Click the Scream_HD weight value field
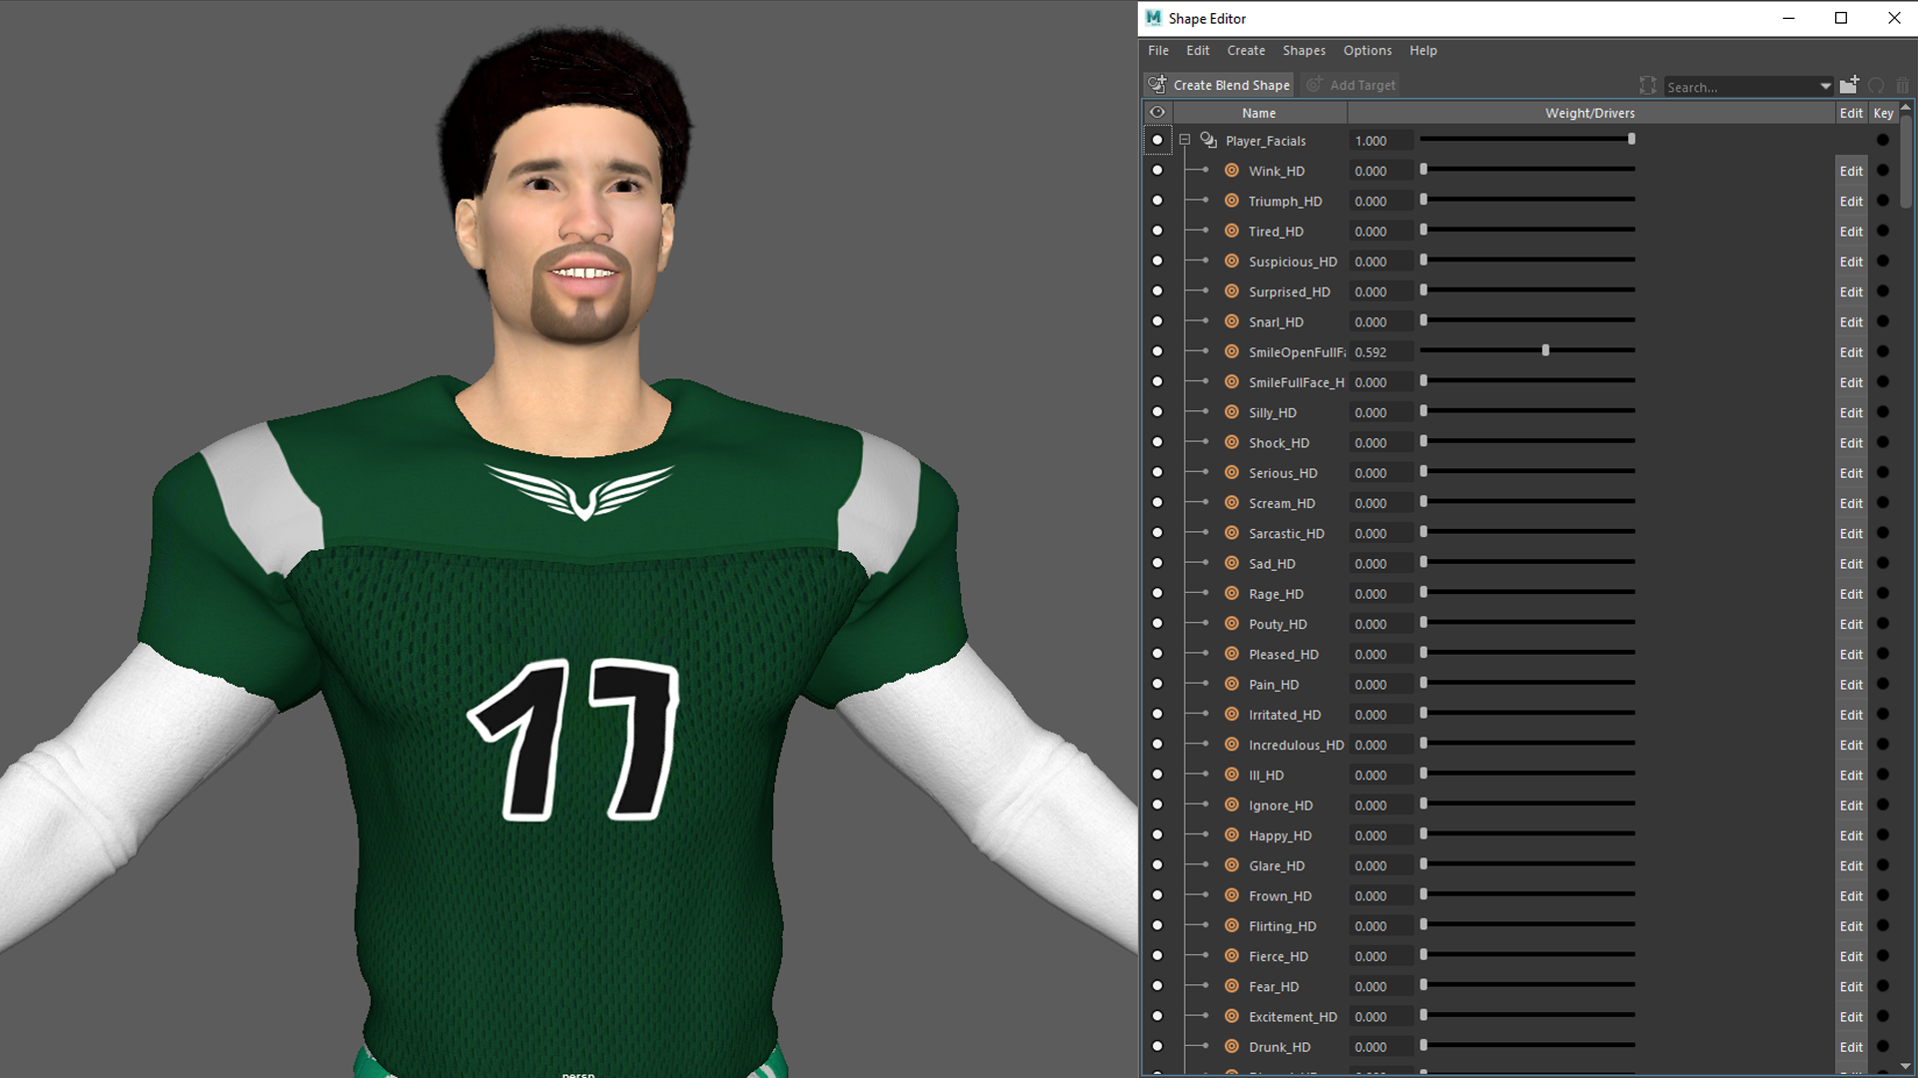 point(1380,503)
